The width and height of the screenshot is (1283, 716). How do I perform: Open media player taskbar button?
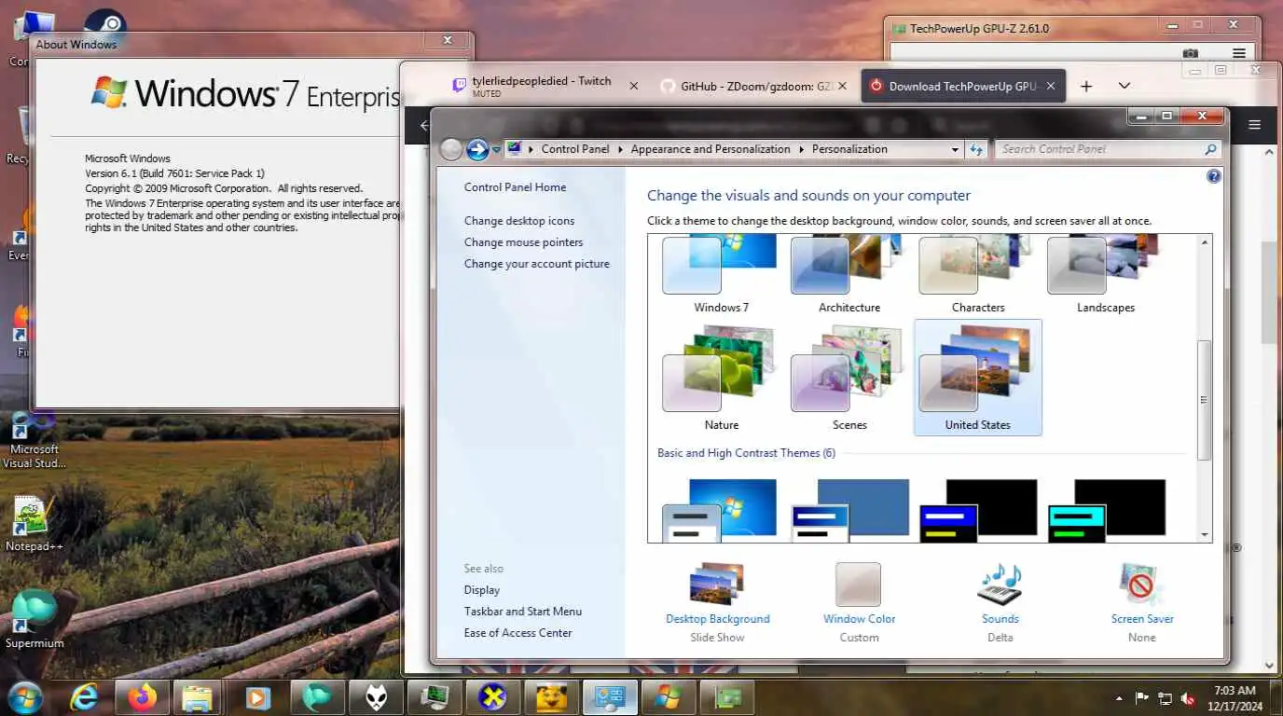(x=257, y=696)
